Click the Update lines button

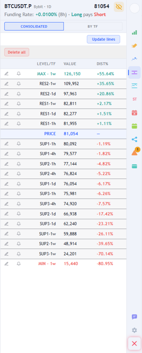104,39
